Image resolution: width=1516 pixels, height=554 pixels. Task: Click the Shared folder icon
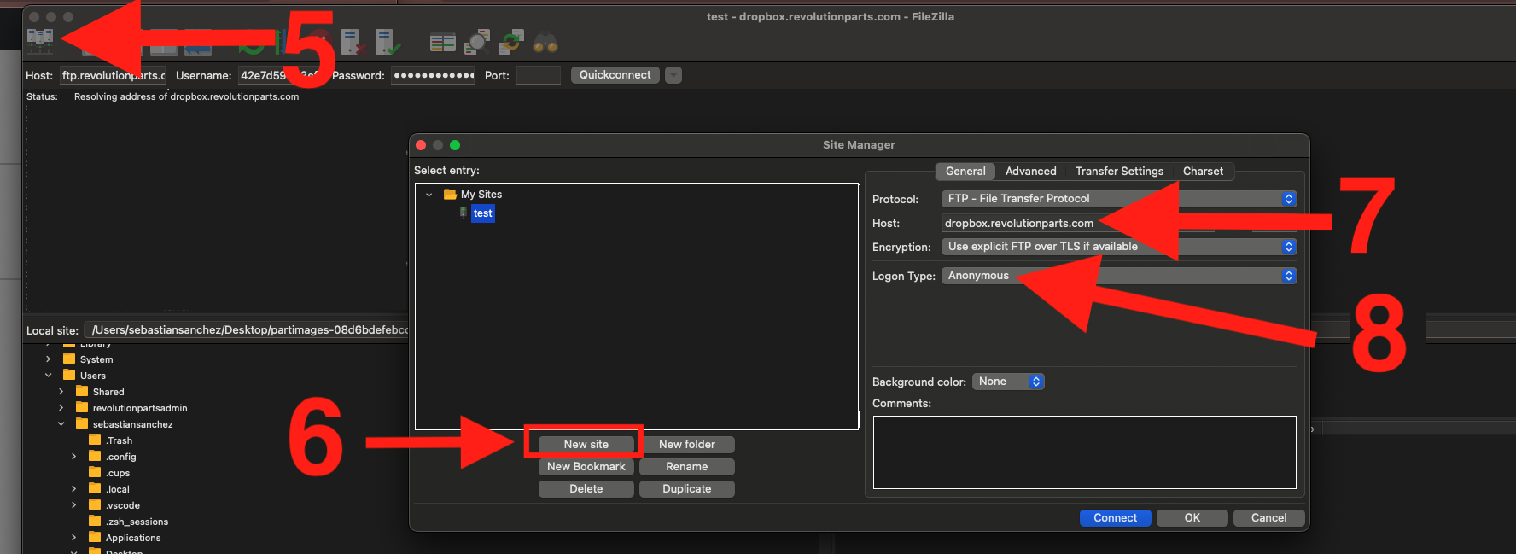(x=82, y=391)
